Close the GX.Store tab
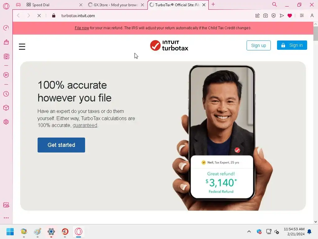Viewport: 318px width, 239px height. [142, 5]
